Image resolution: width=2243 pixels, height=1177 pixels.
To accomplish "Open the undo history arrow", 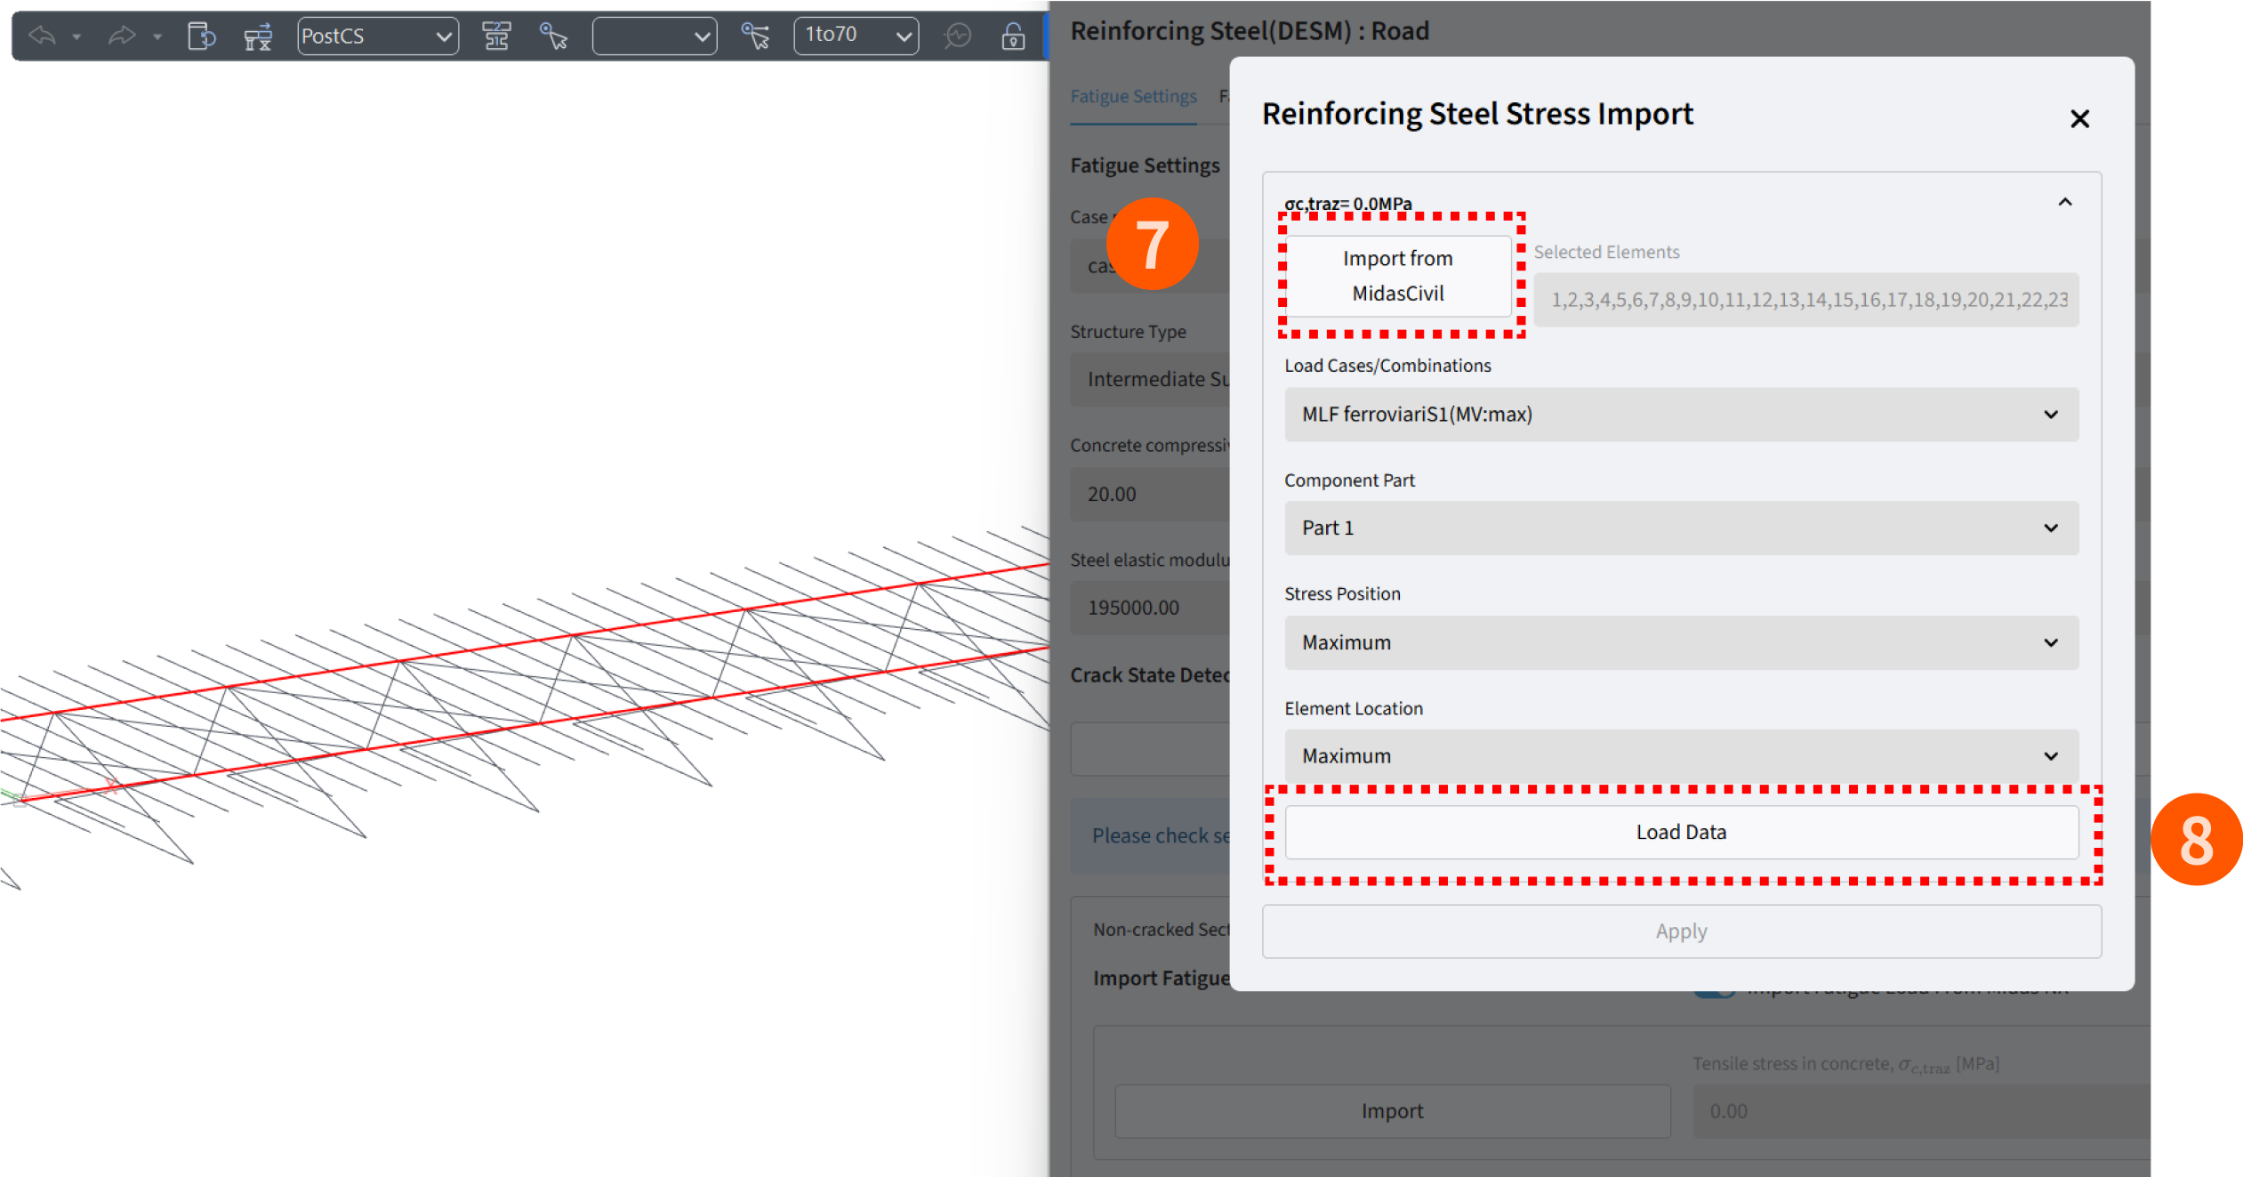I will [78, 37].
